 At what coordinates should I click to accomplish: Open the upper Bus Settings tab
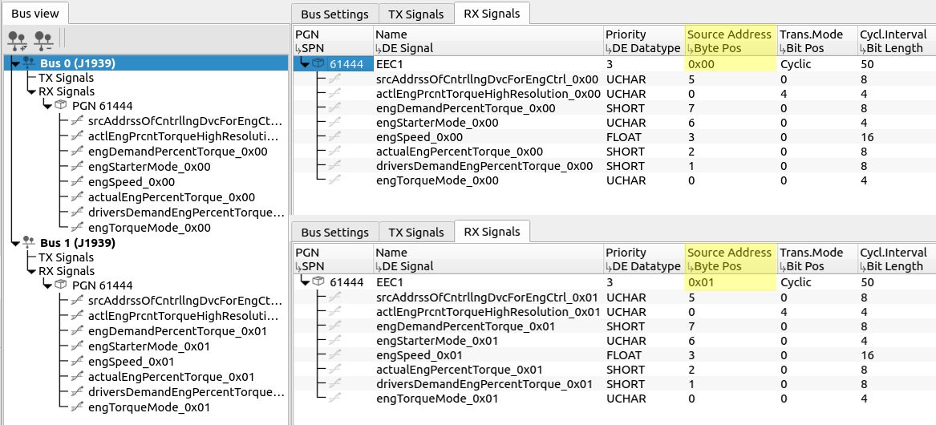[x=334, y=14]
